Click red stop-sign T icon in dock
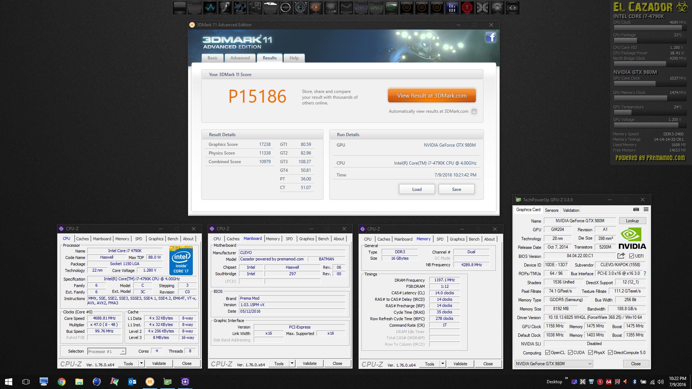The height and width of the screenshot is (389, 692). (467, 7)
